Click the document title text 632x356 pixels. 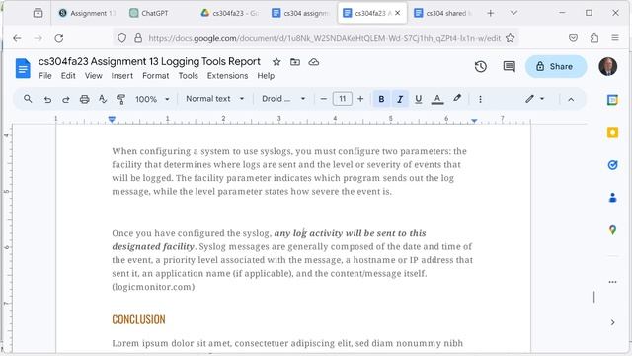[x=149, y=61]
